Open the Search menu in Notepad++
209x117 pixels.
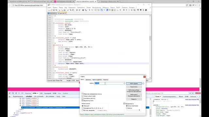61,7
